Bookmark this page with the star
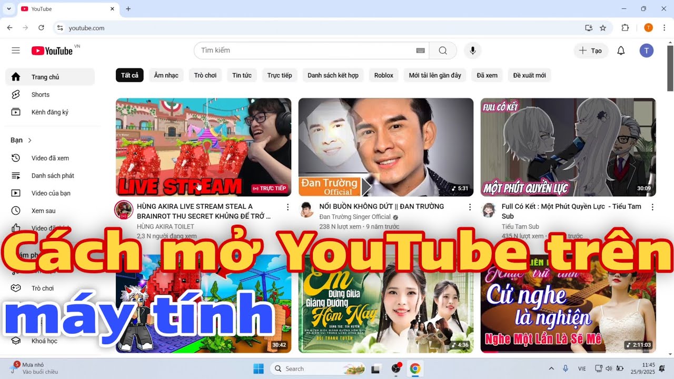The width and height of the screenshot is (674, 379). [x=603, y=28]
